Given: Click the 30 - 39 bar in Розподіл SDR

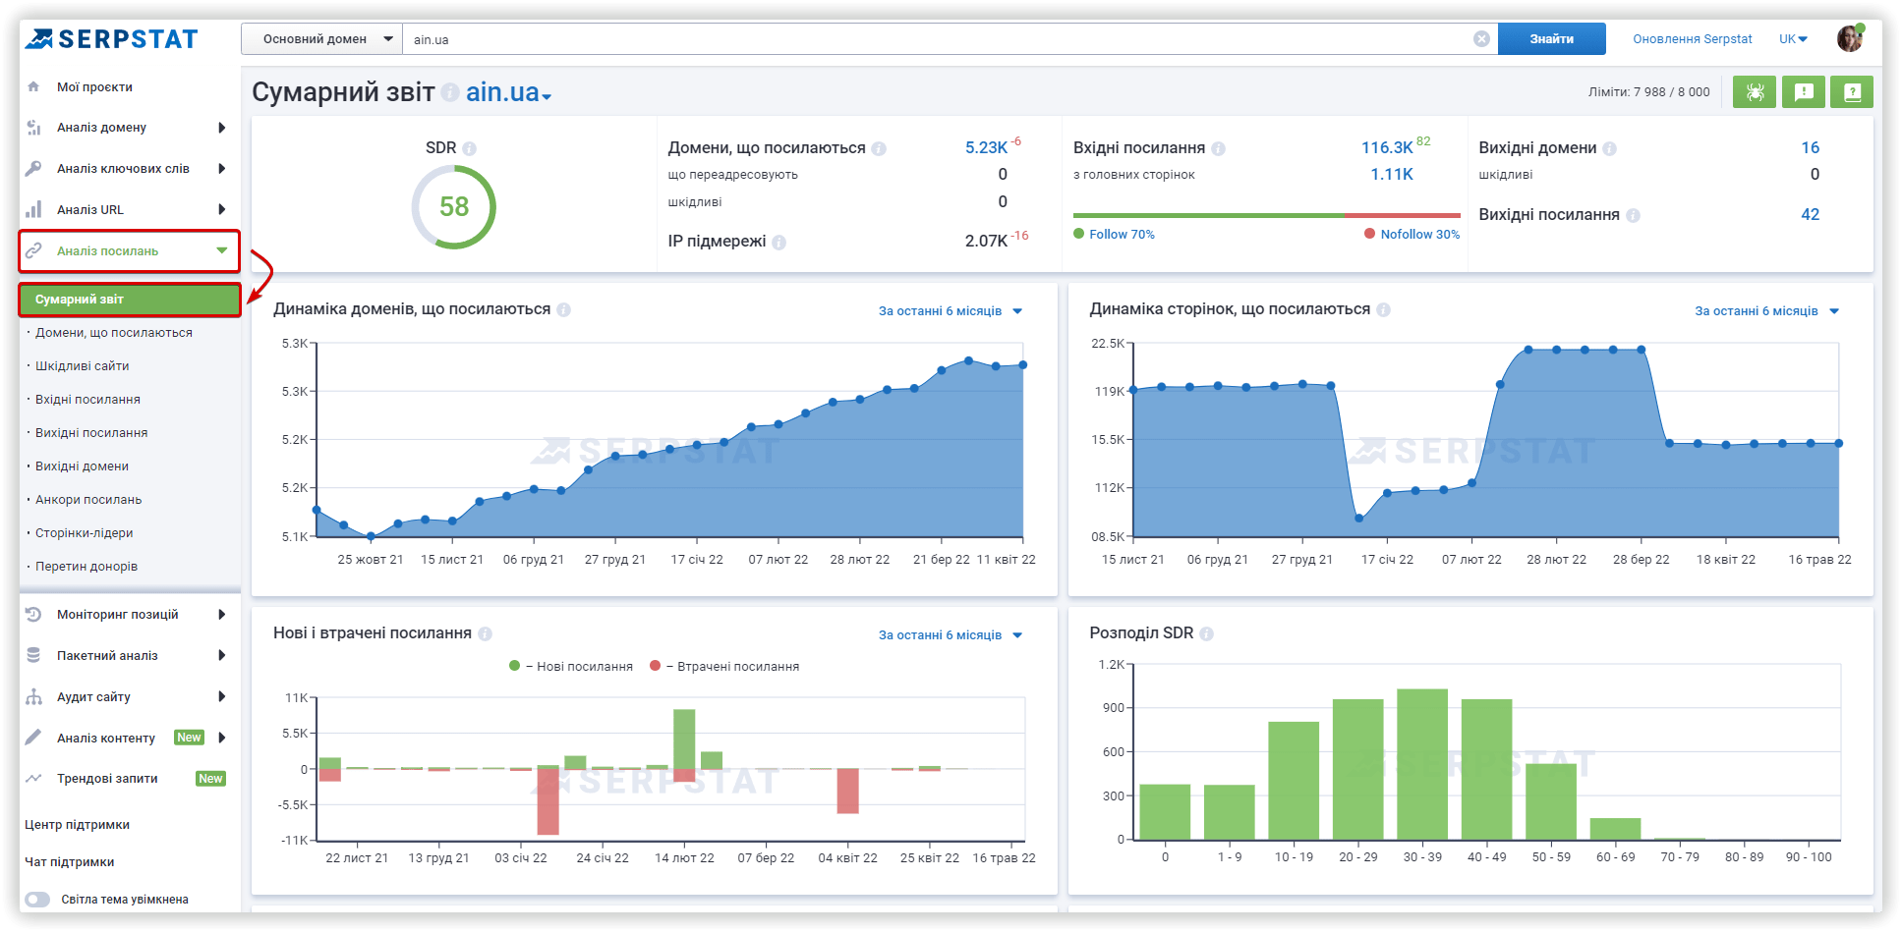Looking at the screenshot, I should tap(1422, 764).
